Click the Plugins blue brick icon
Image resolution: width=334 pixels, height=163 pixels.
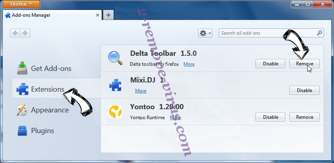(x=22, y=131)
